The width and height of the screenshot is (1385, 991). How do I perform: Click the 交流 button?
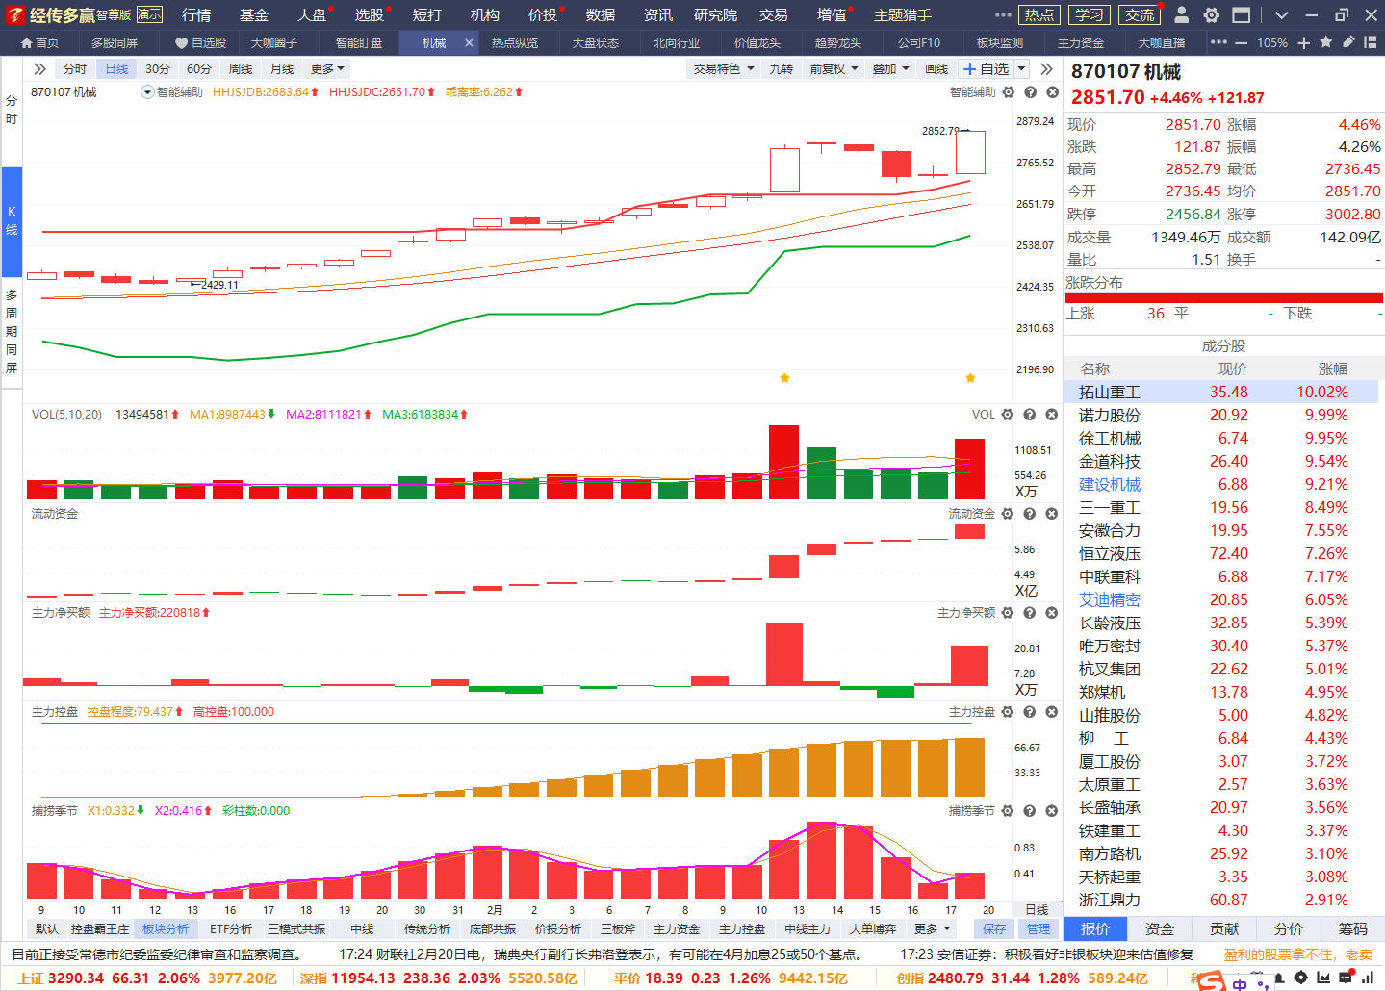(1140, 14)
